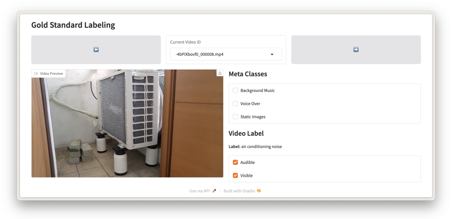Click the air conditioner video preview
Image resolution: width=452 pixels, height=219 pixels.
pos(127,123)
